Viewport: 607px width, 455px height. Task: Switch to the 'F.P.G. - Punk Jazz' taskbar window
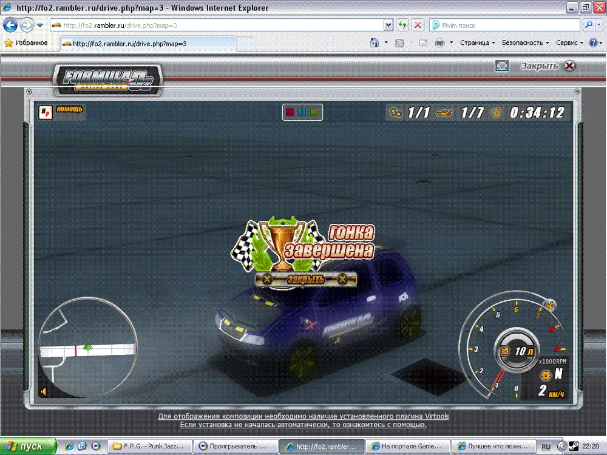[x=149, y=446]
